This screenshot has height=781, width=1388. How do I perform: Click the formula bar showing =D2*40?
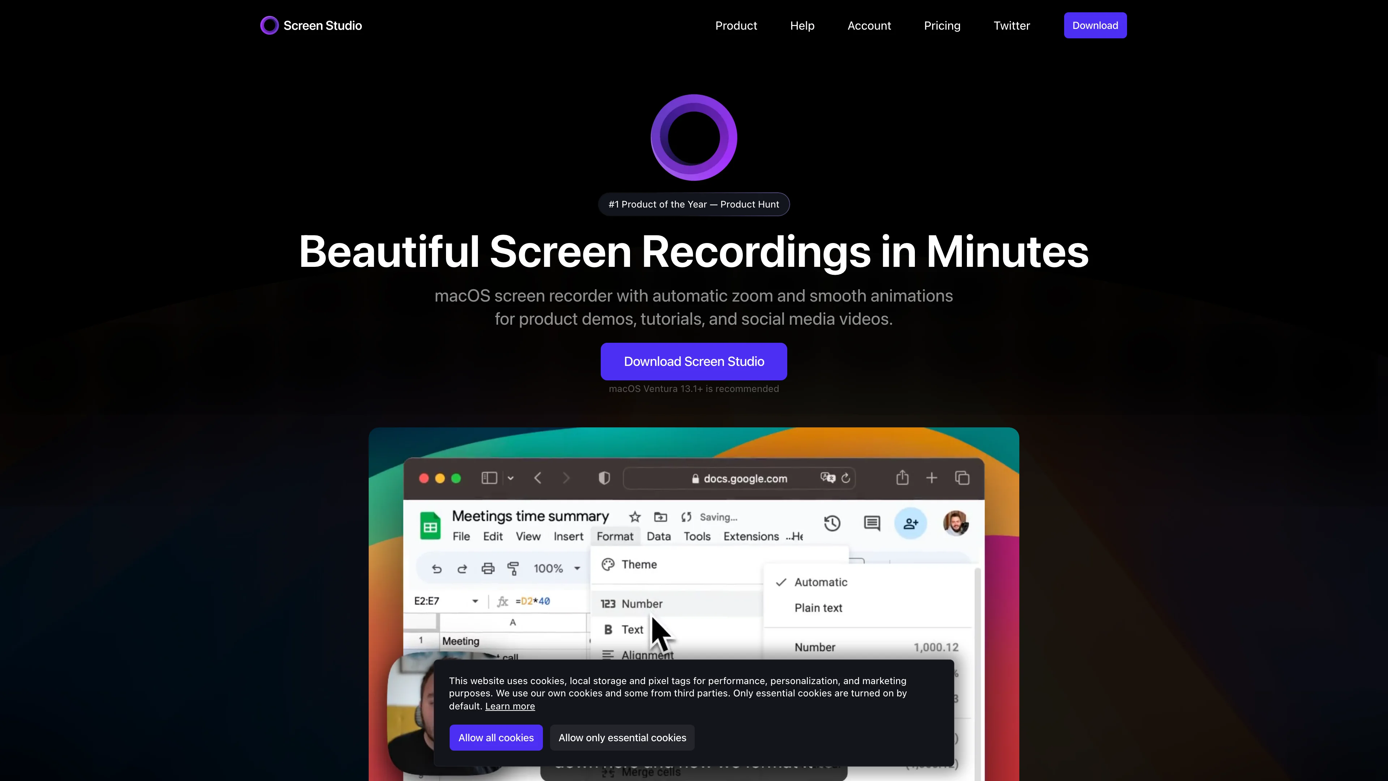(x=532, y=601)
